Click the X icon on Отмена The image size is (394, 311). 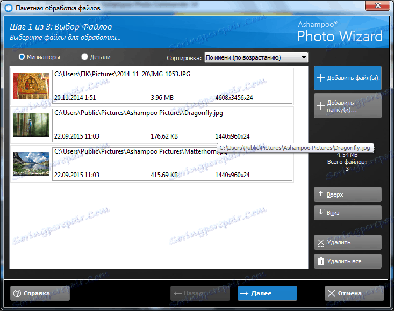click(332, 293)
